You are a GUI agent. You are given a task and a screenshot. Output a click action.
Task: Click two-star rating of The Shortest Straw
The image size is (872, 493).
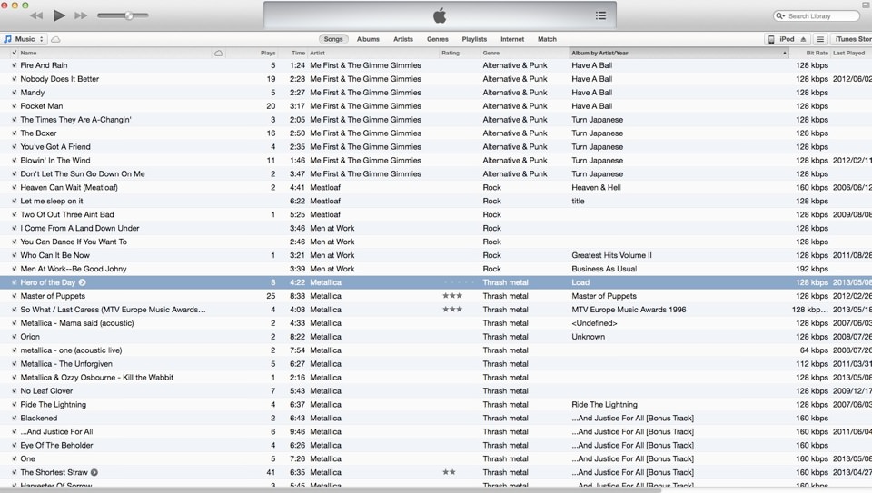coord(449,472)
